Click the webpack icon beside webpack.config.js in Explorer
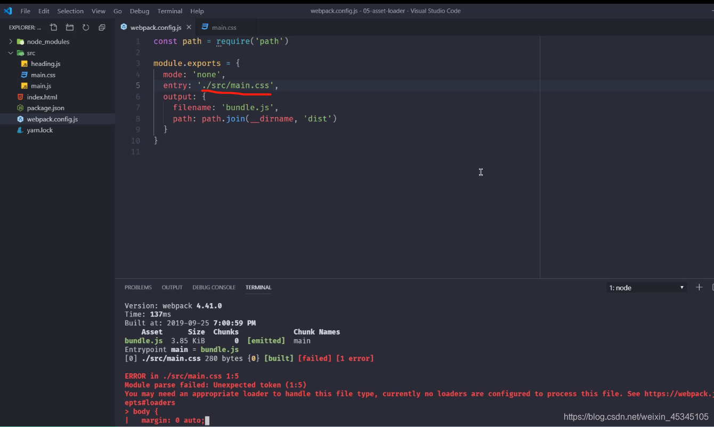 pos(20,119)
